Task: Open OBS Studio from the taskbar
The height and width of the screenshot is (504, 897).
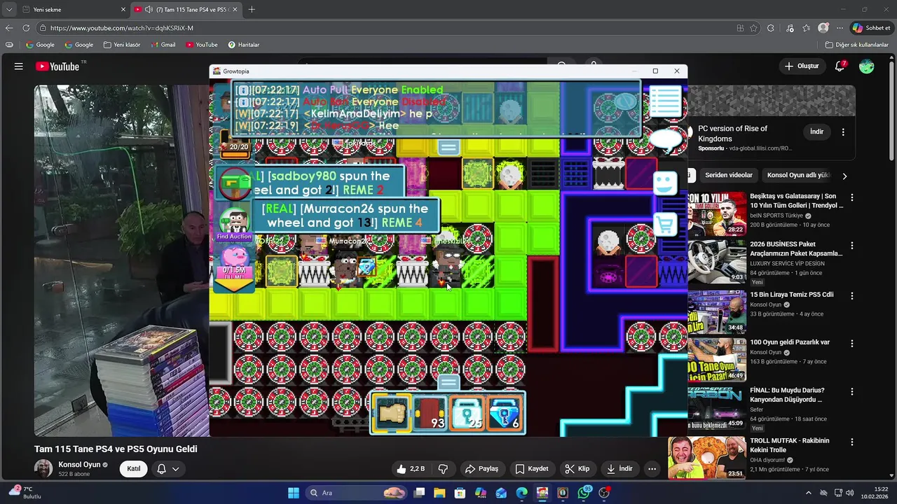Action: (x=604, y=493)
